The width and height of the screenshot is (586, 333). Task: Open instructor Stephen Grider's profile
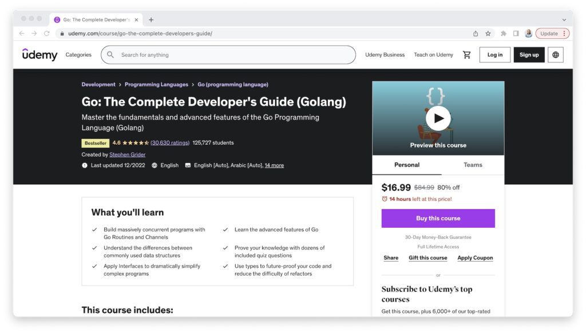128,154
